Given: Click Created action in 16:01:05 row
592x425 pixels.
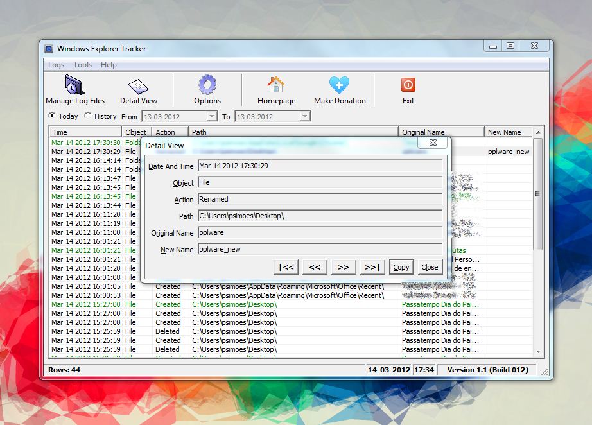Looking at the screenshot, I should [x=168, y=286].
